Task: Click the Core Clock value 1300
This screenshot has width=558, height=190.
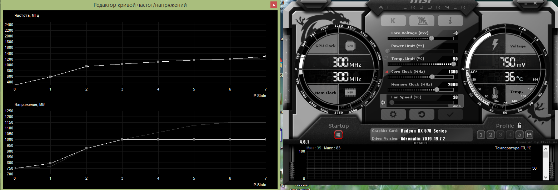Action: coord(453,72)
